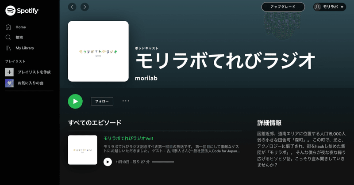
Task: Click the すべてのエピソード heading
Action: [95, 123]
